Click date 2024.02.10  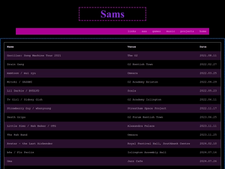208,144
